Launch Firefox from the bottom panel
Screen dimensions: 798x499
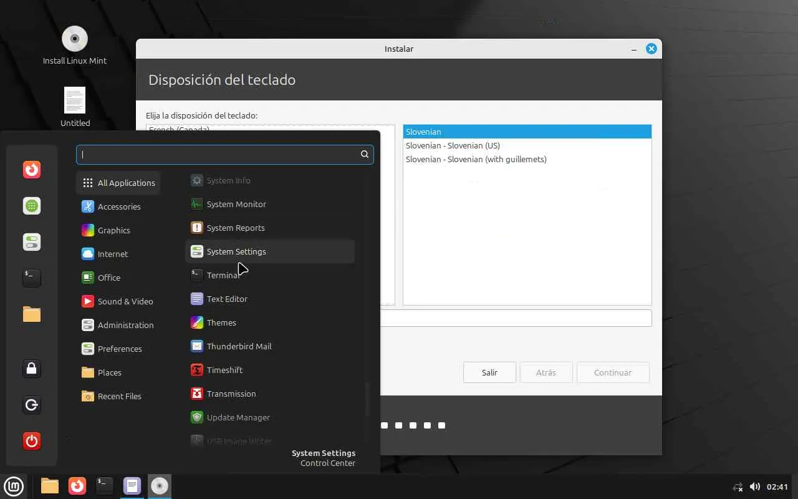[x=77, y=486]
